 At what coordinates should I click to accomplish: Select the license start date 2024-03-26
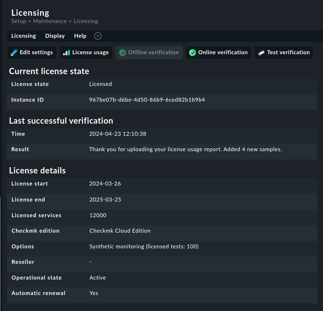pos(105,184)
